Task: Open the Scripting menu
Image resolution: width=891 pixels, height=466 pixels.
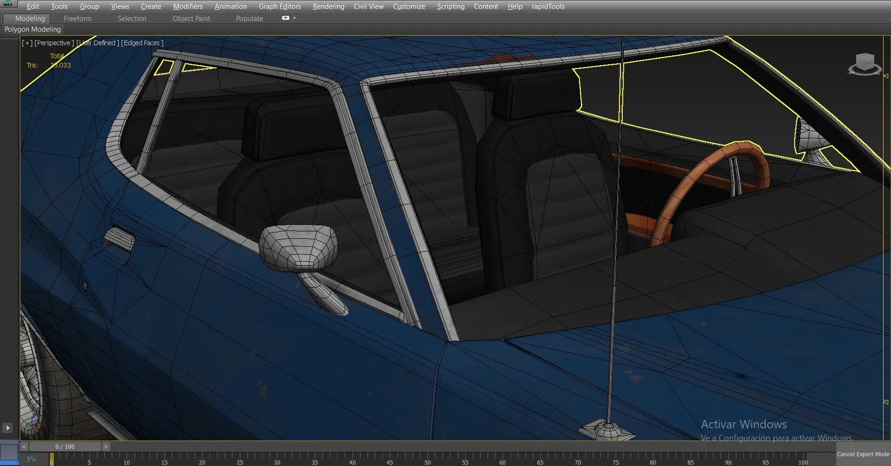Action: point(450,7)
